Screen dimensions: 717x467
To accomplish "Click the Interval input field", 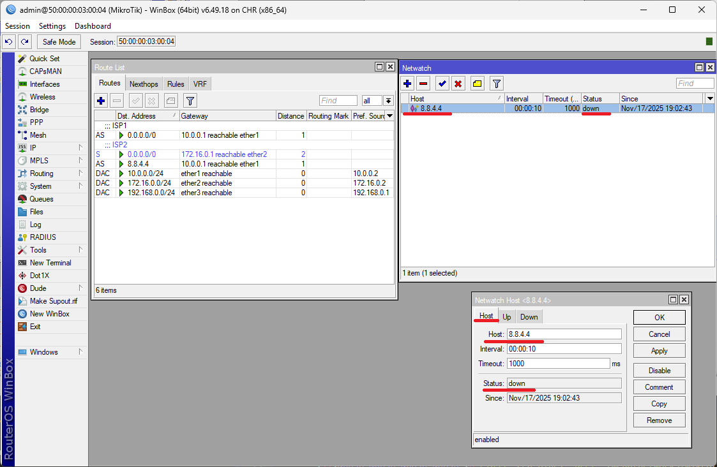I will (x=564, y=349).
